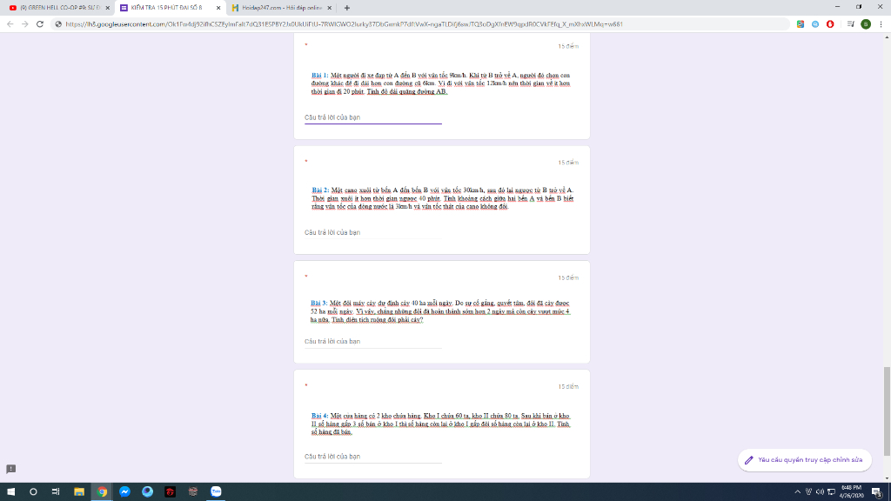Open the notification action center
The width and height of the screenshot is (891, 501).
coord(877,492)
